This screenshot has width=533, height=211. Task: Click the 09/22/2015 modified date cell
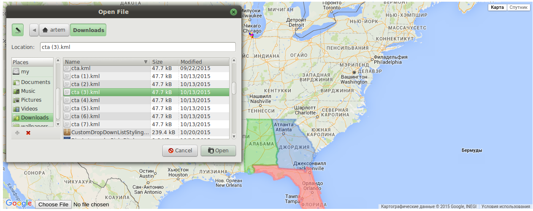click(x=195, y=68)
